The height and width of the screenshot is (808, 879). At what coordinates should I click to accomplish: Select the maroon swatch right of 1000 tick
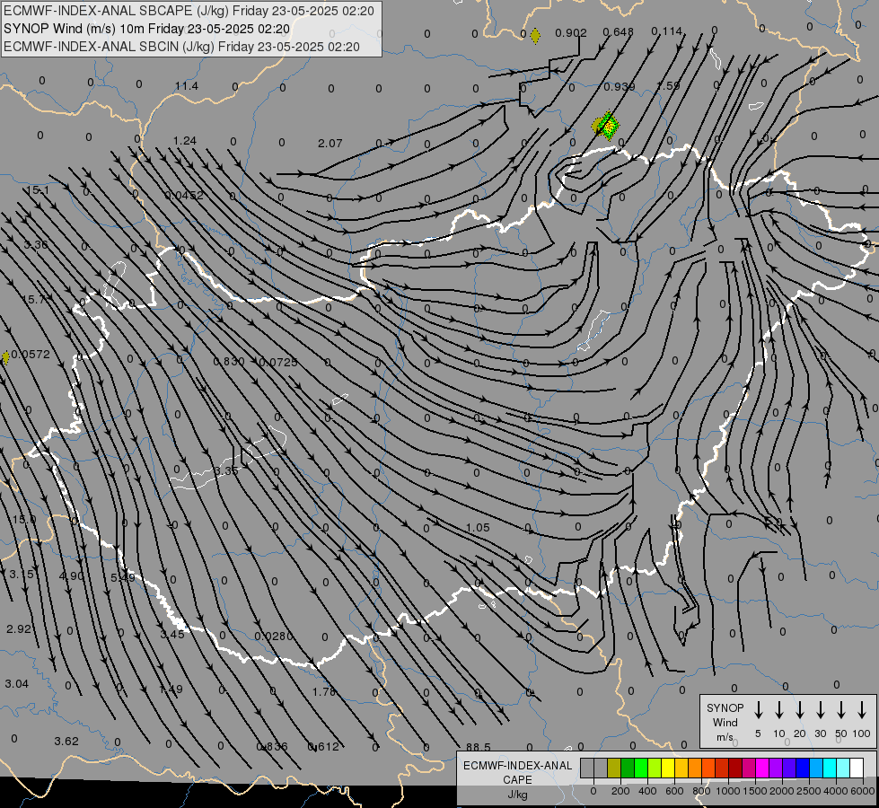pyautogui.click(x=735, y=768)
